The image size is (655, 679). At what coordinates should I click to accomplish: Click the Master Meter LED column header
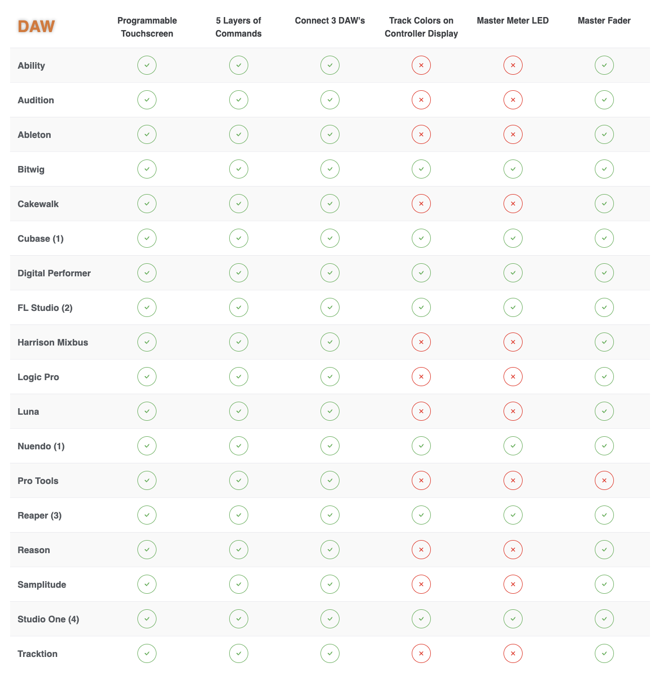(513, 21)
